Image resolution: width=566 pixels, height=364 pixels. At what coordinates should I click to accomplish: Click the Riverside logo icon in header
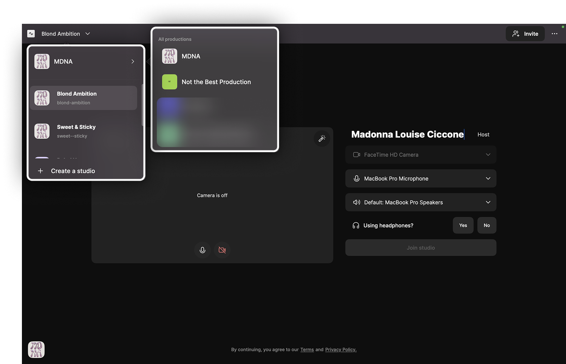click(31, 34)
